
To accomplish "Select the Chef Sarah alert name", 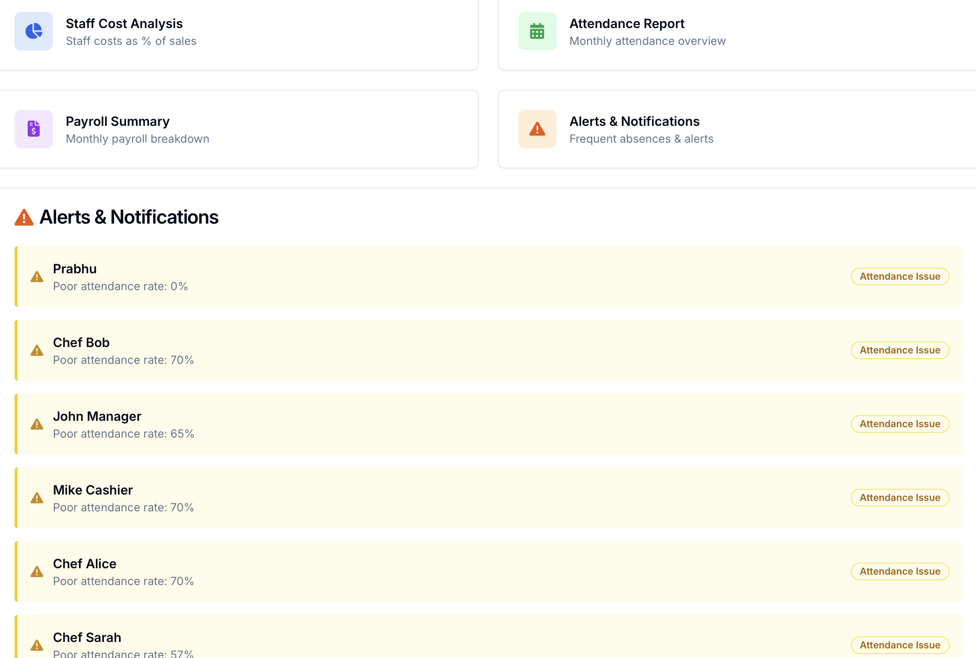I will tap(87, 637).
